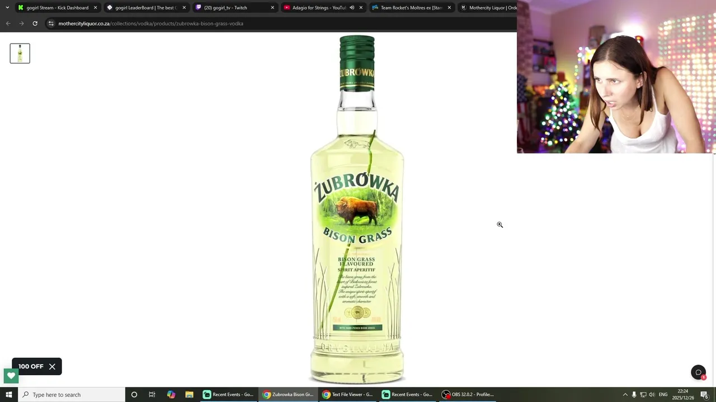Open the Windows Start menu
The image size is (716, 402).
click(9, 395)
